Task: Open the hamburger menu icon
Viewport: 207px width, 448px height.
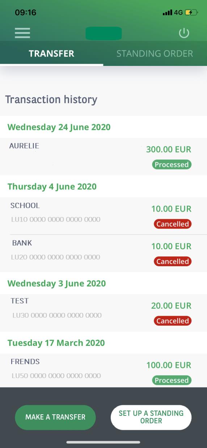Action: coord(22,33)
